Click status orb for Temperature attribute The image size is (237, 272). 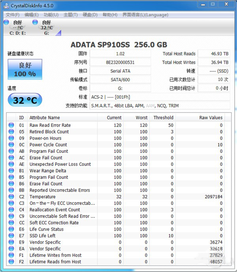11,197
